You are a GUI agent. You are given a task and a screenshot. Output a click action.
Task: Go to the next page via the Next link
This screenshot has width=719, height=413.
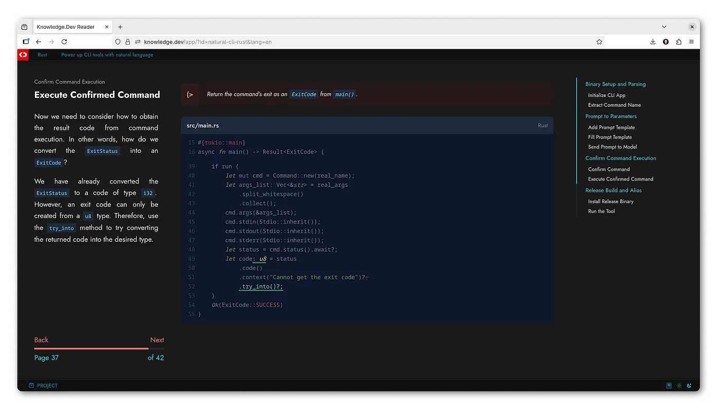[x=157, y=340]
